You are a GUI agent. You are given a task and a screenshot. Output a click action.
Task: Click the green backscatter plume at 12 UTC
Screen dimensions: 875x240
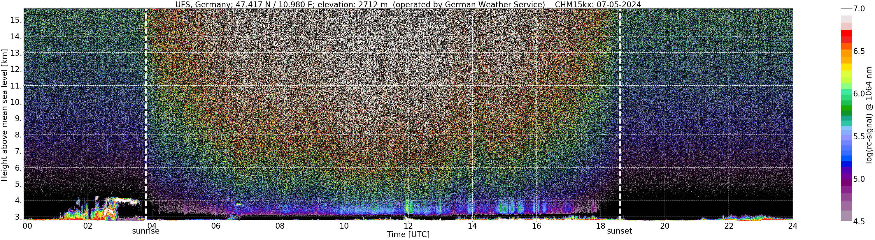tap(409, 207)
